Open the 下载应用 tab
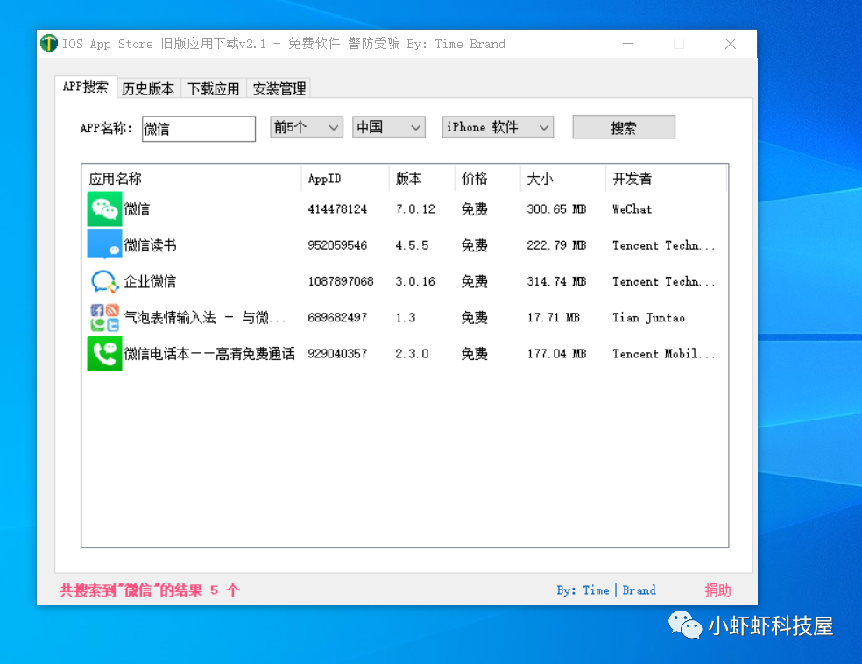Image resolution: width=862 pixels, height=664 pixels. [x=214, y=88]
